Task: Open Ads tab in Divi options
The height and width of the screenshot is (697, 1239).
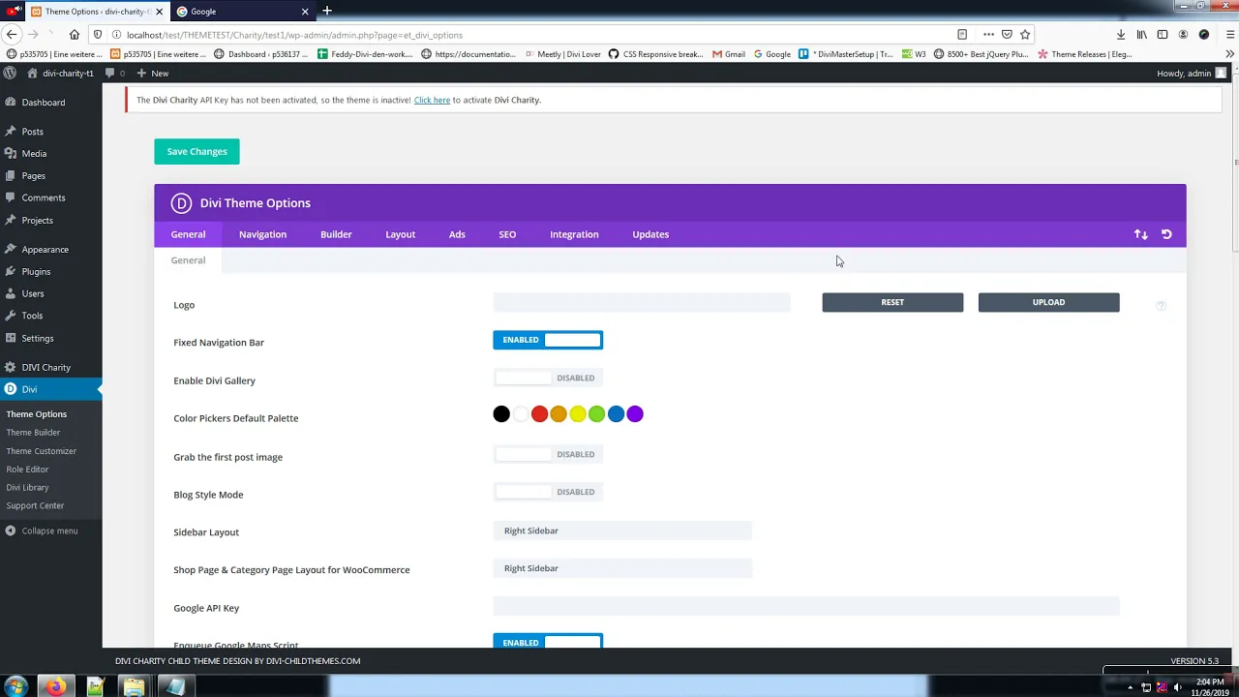Action: coord(457,234)
